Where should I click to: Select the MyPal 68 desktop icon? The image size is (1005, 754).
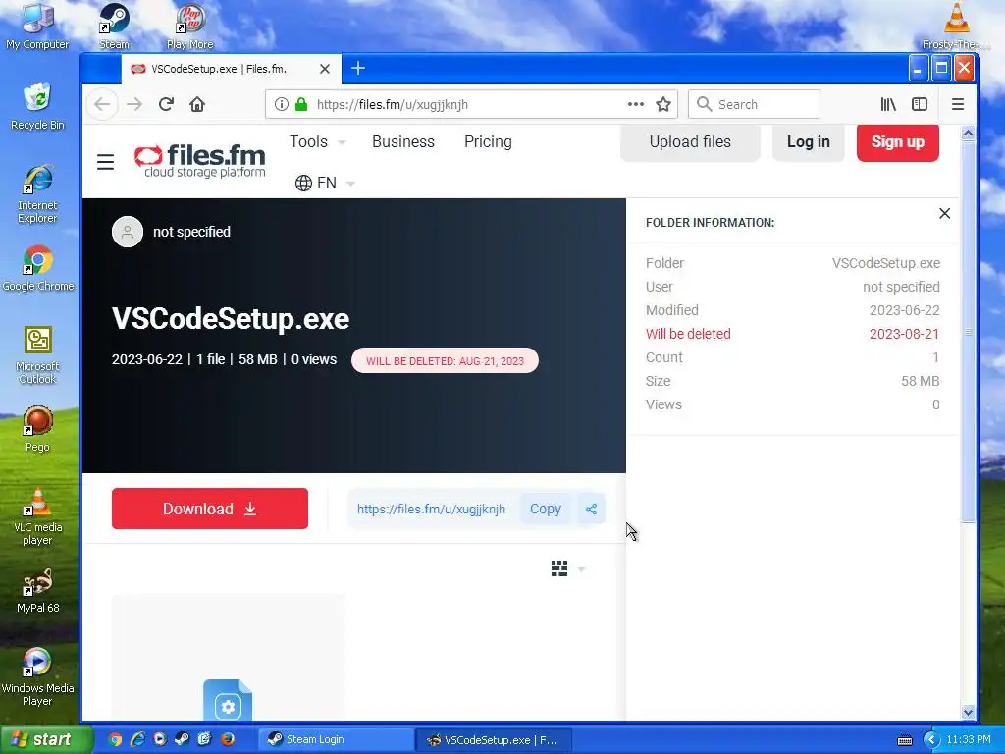[x=38, y=590]
